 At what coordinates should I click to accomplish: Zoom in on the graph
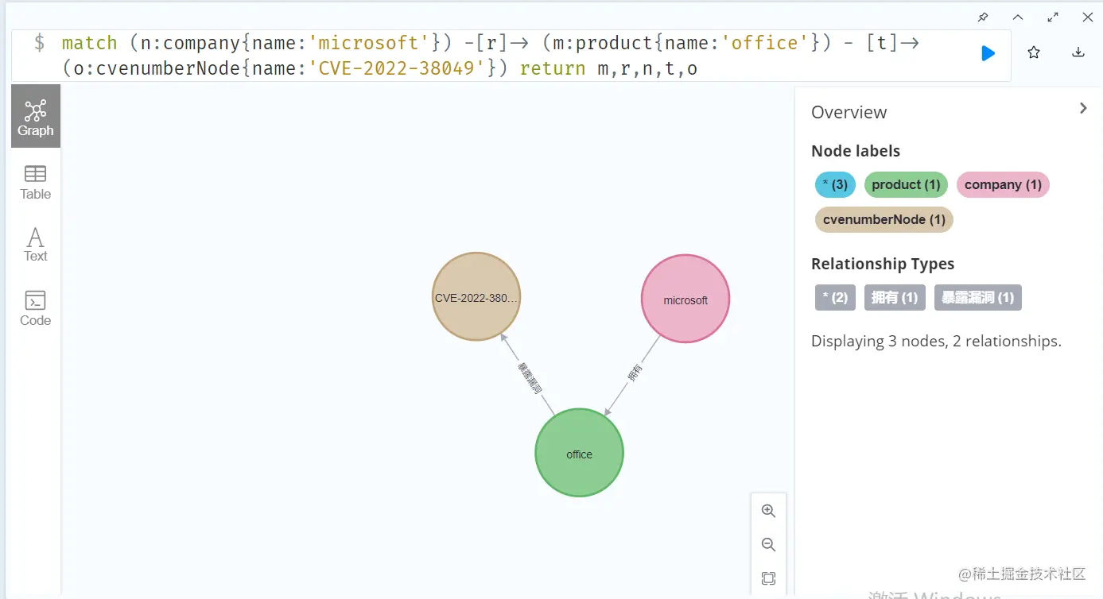tap(768, 511)
